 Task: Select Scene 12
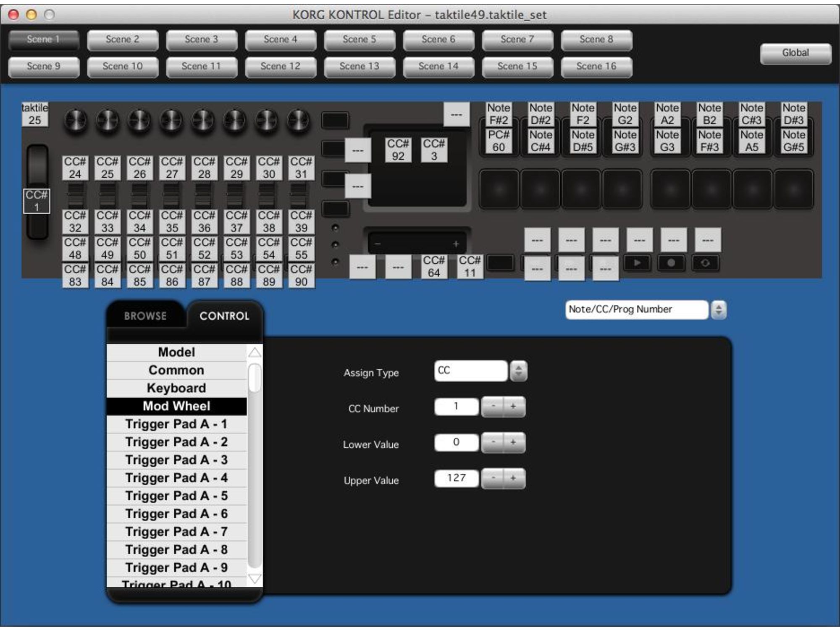281,66
